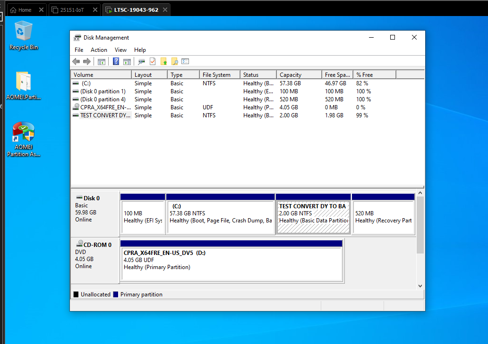This screenshot has height=344, width=488.
Task: Click the scroll up arrow in graphical pane
Action: click(420, 193)
